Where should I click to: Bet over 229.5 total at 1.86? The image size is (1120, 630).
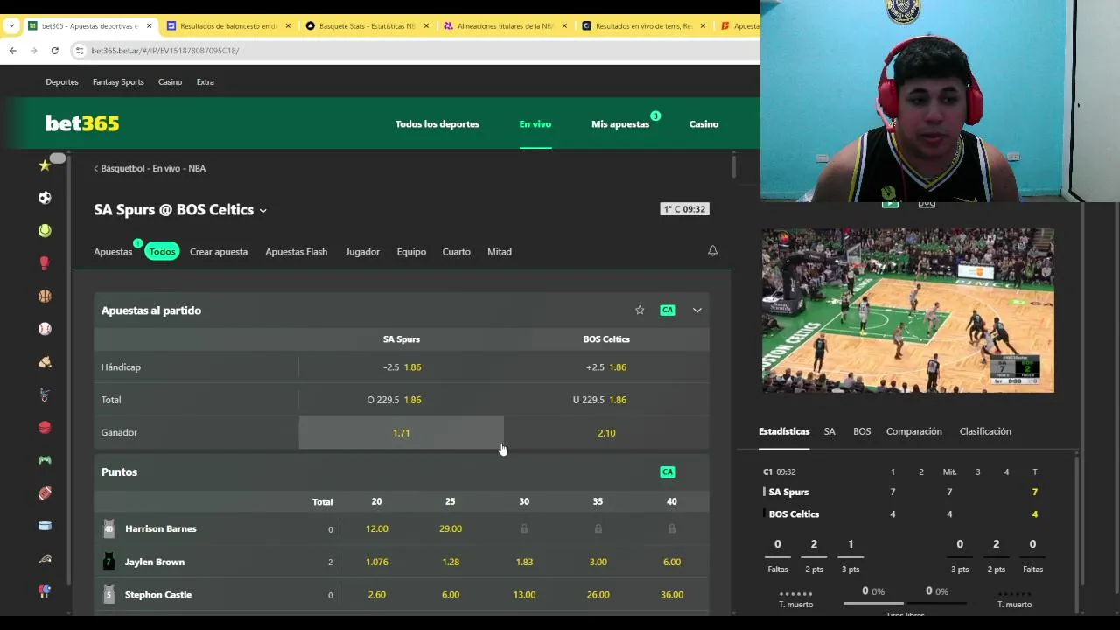pyautogui.click(x=402, y=400)
